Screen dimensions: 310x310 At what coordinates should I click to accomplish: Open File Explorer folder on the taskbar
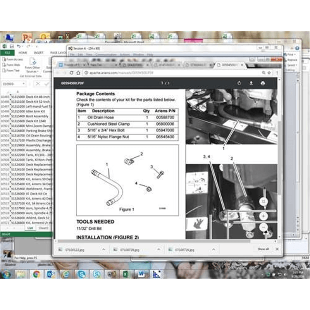(x=21, y=274)
